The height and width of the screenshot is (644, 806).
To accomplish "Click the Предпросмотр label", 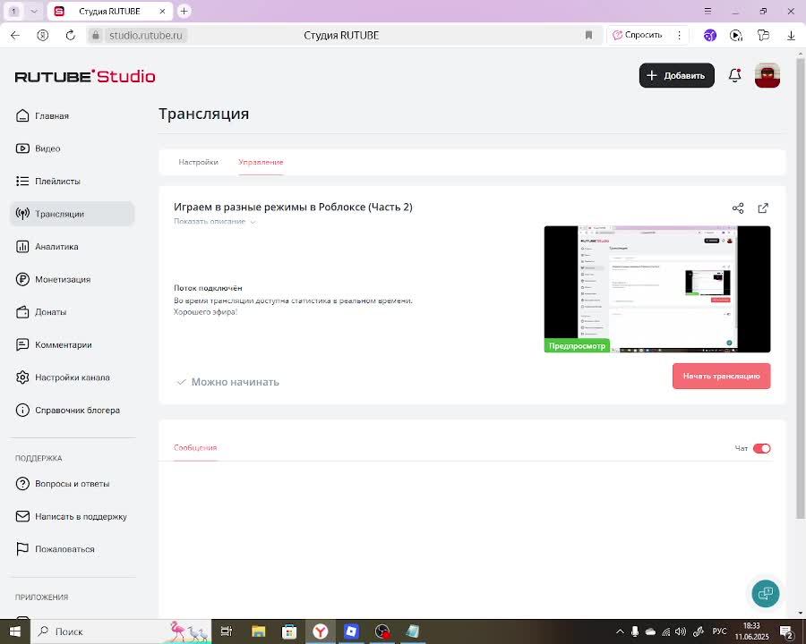I will pos(577,345).
